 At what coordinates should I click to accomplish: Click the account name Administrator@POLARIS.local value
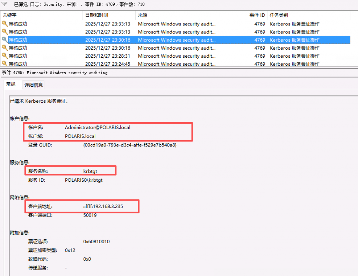pyautogui.click(x=98, y=127)
